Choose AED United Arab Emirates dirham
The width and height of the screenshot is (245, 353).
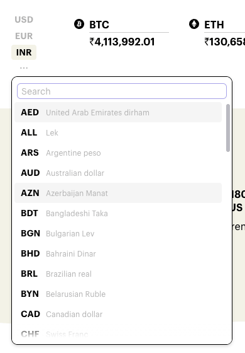point(118,112)
